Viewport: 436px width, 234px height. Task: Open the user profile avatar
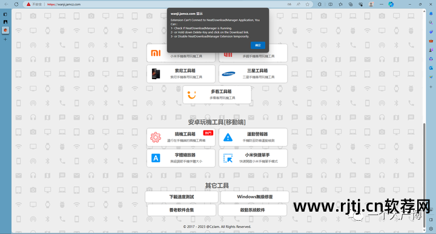pyautogui.click(x=371, y=4)
